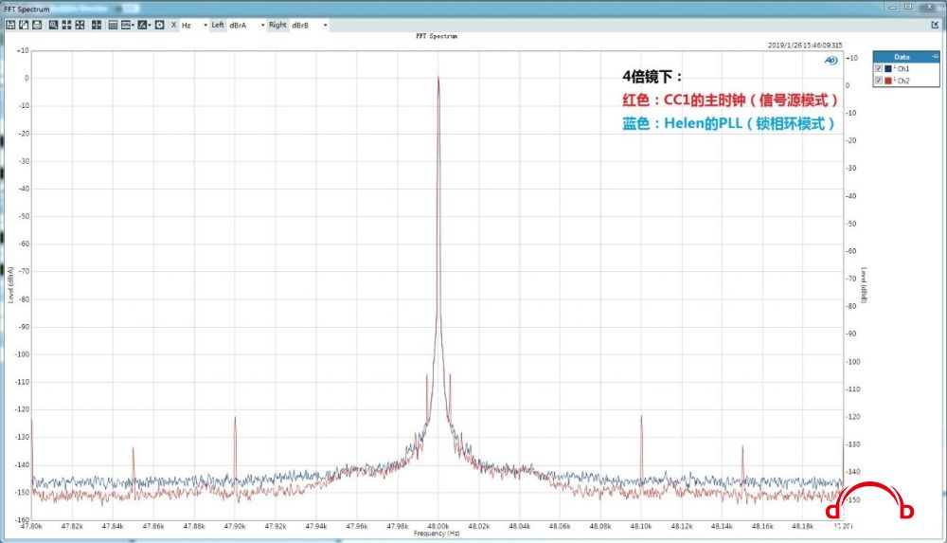Print the FFT Spectrum graph
The height and width of the screenshot is (543, 947).
[37, 25]
